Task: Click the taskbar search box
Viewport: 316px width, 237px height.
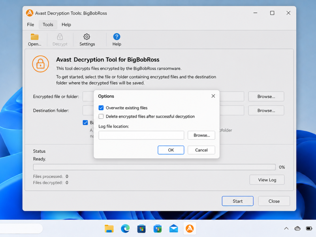Action: coord(21,228)
